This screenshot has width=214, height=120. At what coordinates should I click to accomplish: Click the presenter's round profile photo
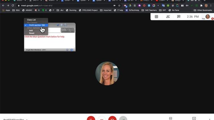[107, 73]
